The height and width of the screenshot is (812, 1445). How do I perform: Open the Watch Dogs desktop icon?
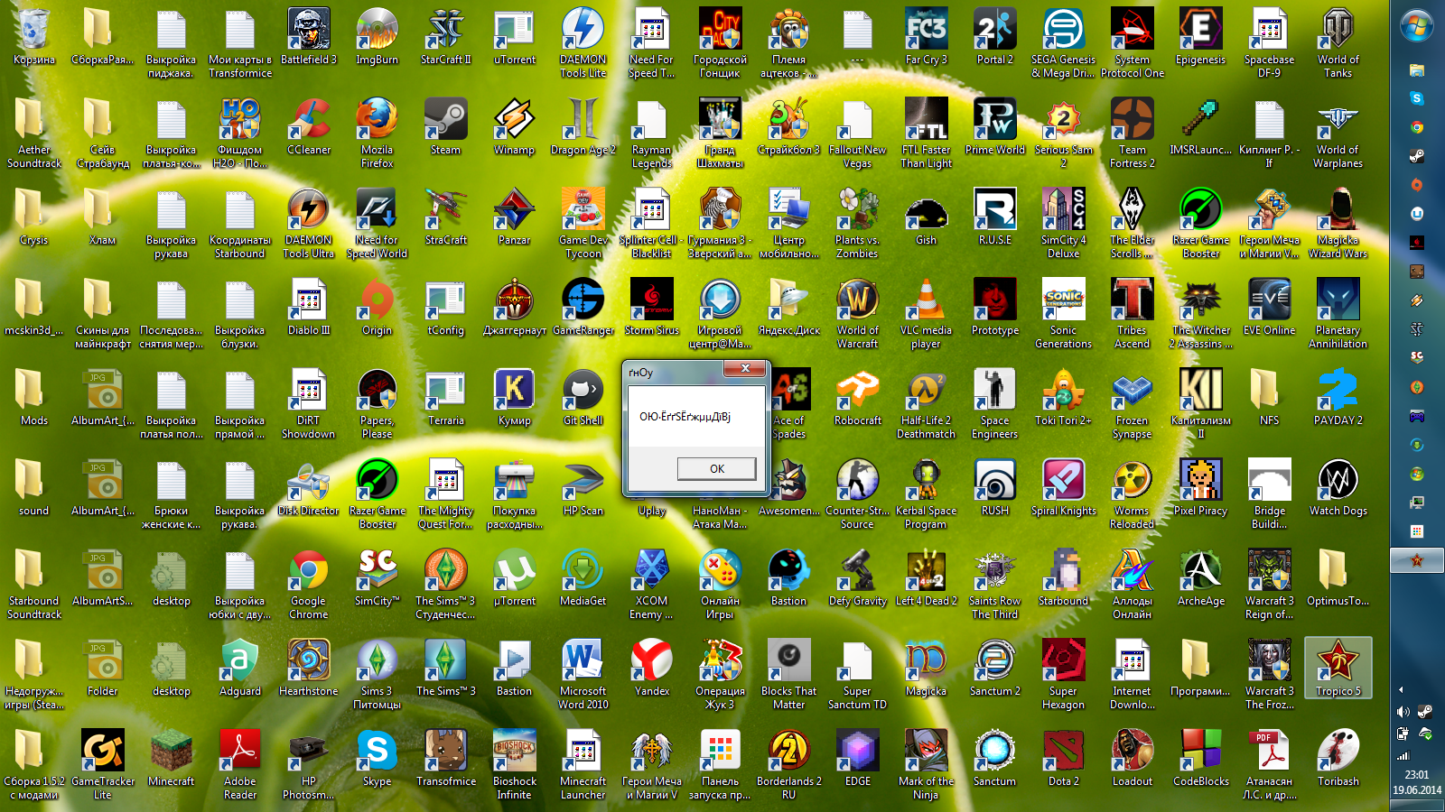click(1338, 489)
